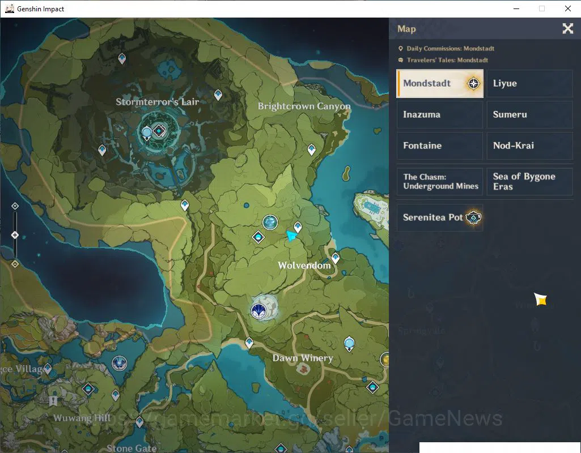Image resolution: width=581 pixels, height=453 pixels.
Task: Select the waypoint beside the Village label
Action: pyautogui.click(x=48, y=369)
